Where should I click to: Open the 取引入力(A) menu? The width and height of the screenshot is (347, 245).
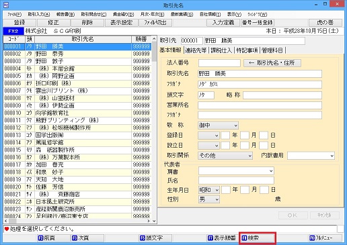click(x=39, y=15)
